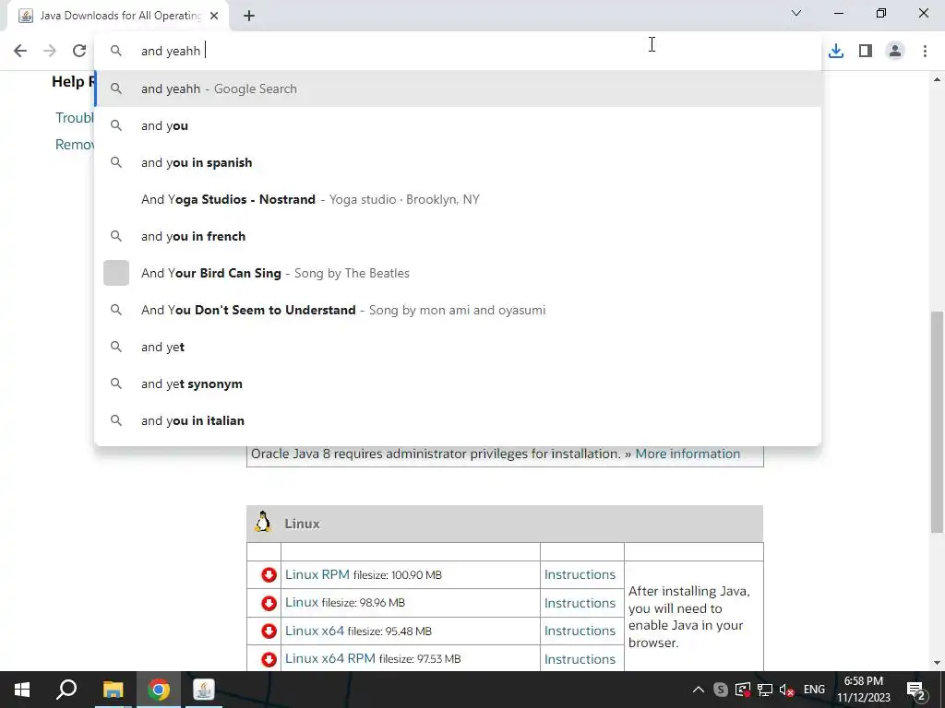945x708 pixels.
Task: Click red download icon for Linux x64
Action: (x=269, y=631)
